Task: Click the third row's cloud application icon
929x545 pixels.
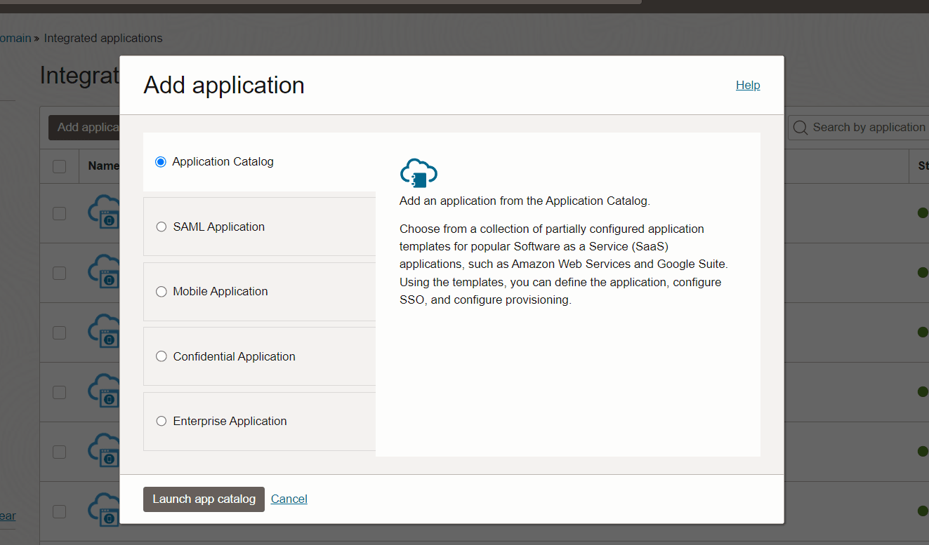Action: click(x=105, y=332)
